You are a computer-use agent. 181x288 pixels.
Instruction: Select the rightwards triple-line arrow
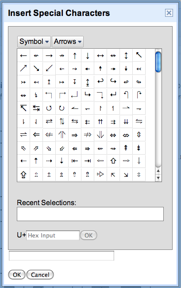[88, 148]
